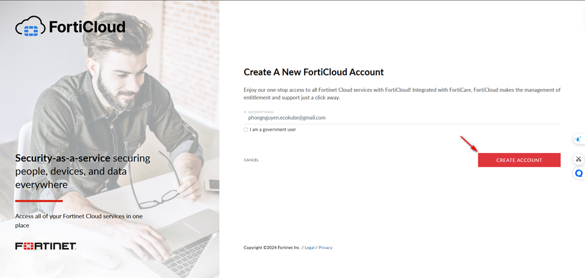
Task: Open the Privacy link
Action: (325, 247)
